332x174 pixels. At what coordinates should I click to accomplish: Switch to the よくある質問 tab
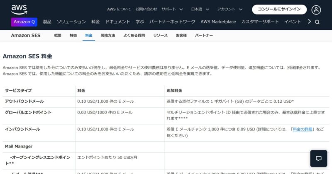click(134, 36)
